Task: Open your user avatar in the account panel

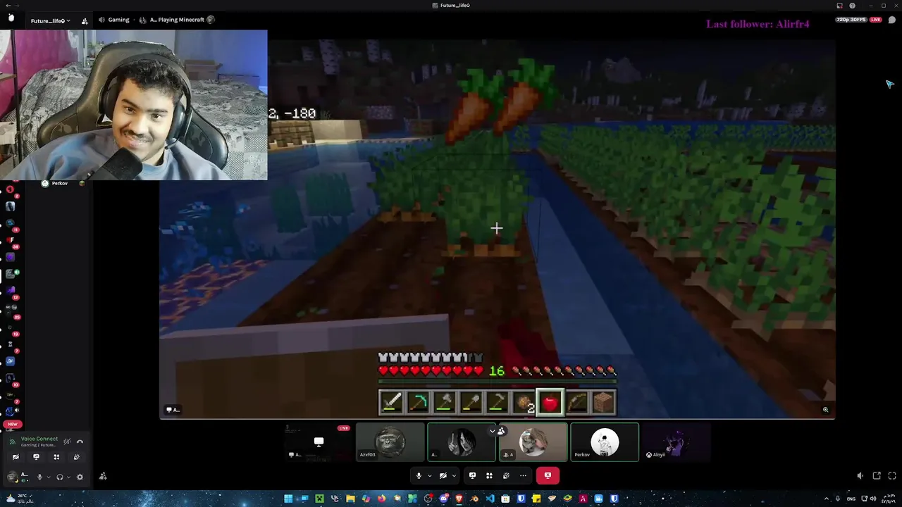Action: 13,477
